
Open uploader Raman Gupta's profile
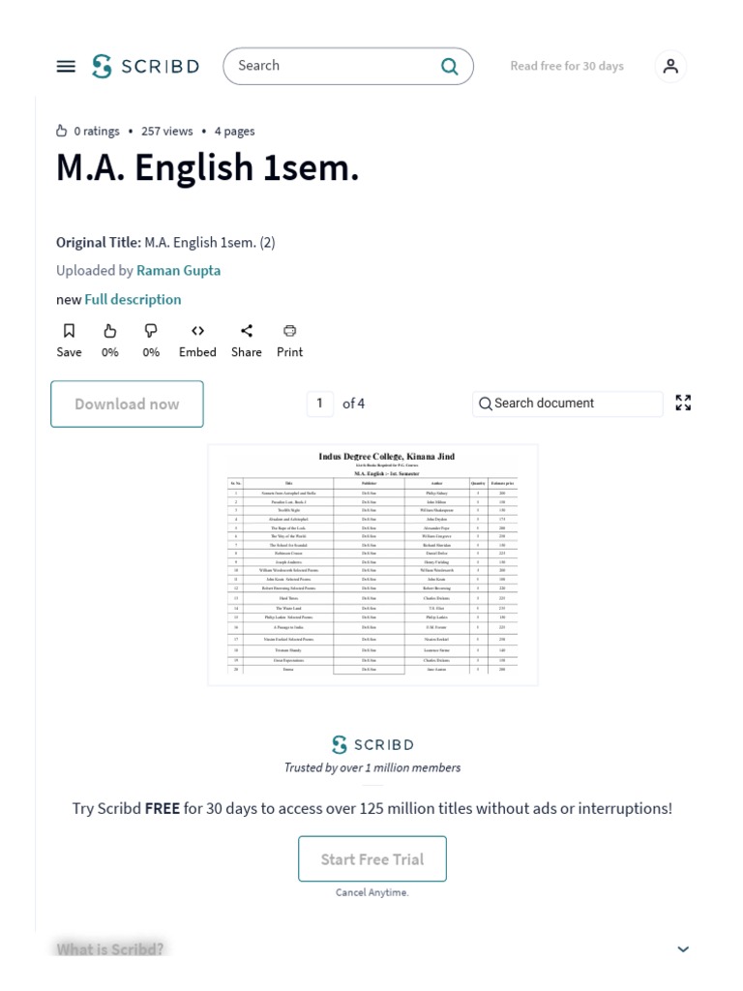pos(178,270)
